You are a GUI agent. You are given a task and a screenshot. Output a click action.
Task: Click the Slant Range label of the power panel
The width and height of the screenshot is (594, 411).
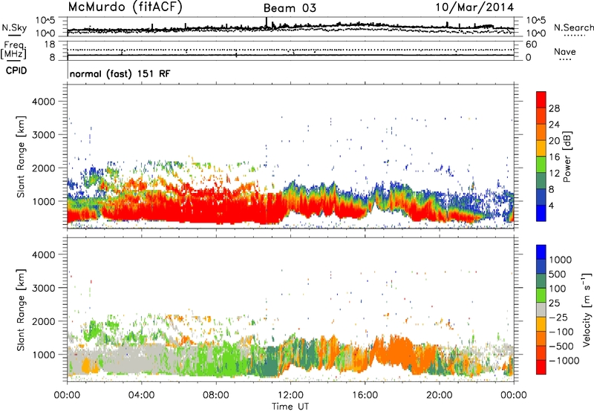tap(21, 157)
